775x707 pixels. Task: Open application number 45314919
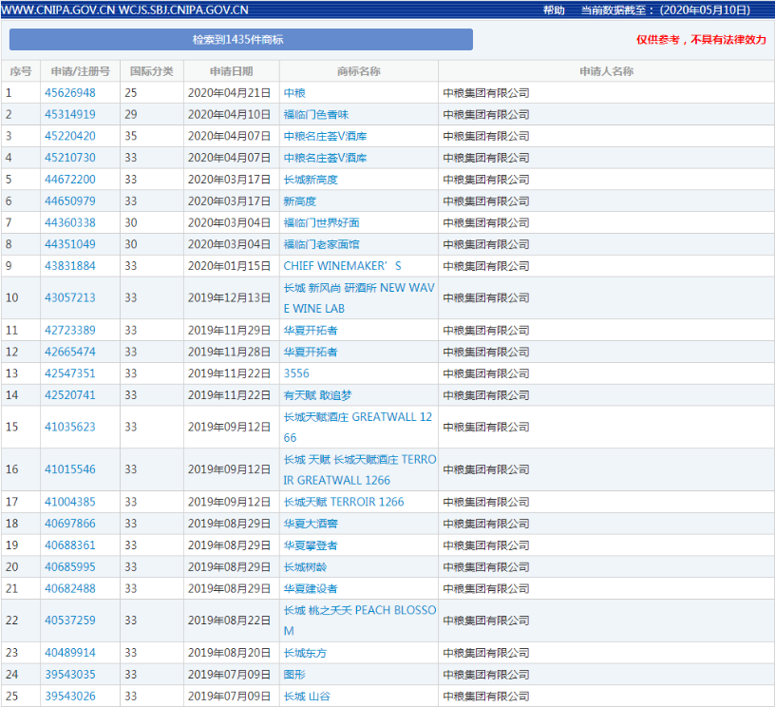(x=69, y=115)
